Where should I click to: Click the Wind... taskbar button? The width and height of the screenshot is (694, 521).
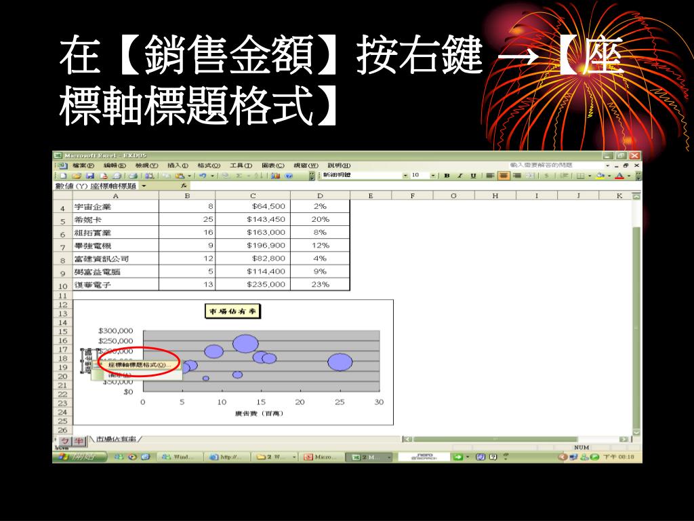pos(179,457)
